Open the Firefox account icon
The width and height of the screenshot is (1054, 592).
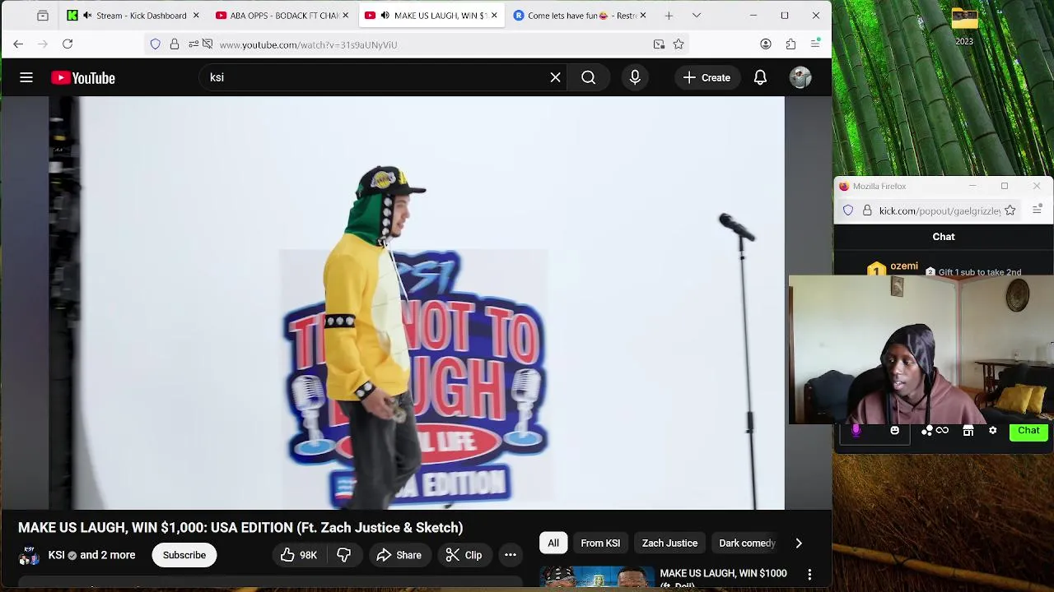coord(766,44)
